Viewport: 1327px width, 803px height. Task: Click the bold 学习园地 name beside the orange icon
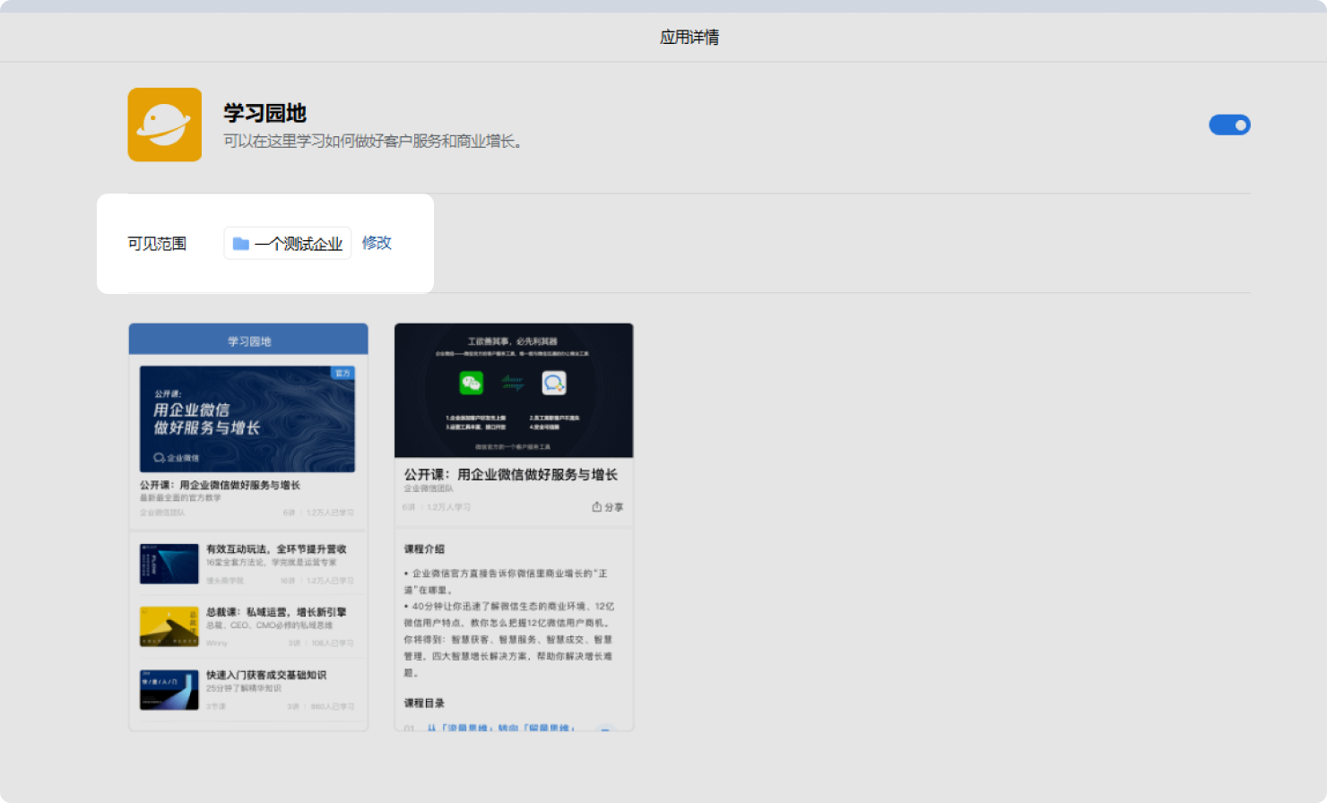265,113
